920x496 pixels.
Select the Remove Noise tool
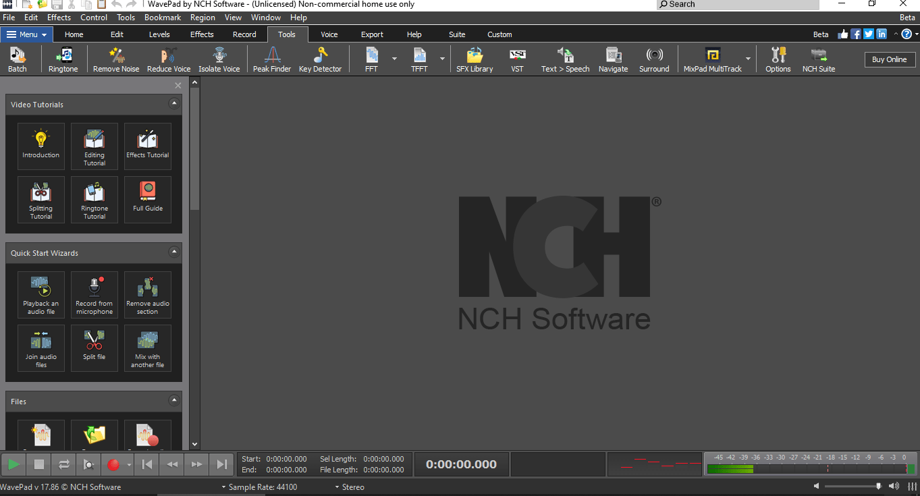(116, 60)
